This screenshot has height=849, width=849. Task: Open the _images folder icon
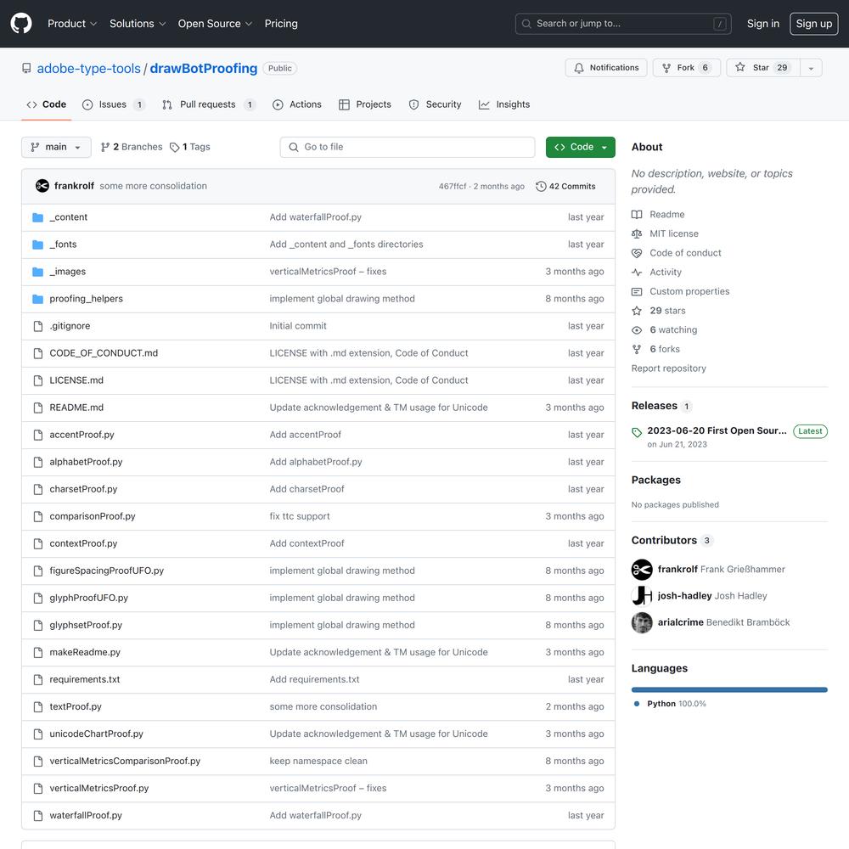click(x=37, y=272)
